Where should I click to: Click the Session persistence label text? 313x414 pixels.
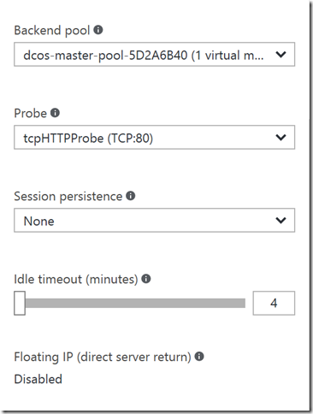[x=68, y=197]
